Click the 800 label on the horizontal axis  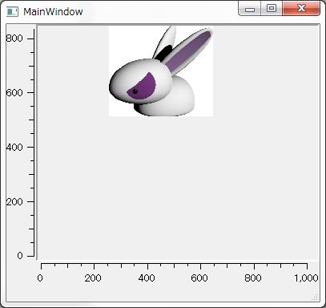coord(253,278)
